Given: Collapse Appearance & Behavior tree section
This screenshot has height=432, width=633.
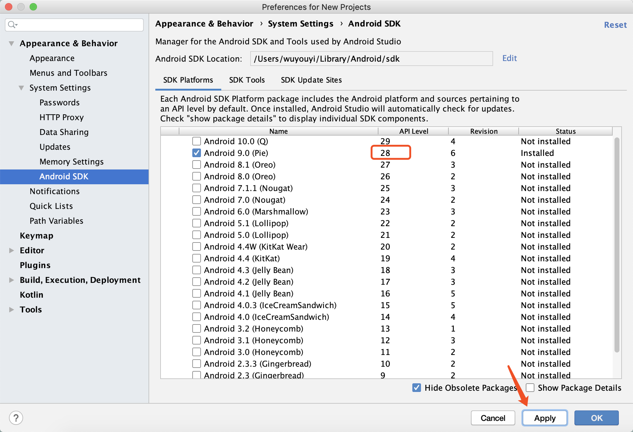Looking at the screenshot, I should tap(11, 43).
